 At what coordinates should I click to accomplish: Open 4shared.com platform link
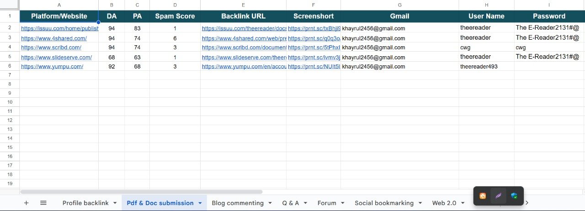(54, 38)
